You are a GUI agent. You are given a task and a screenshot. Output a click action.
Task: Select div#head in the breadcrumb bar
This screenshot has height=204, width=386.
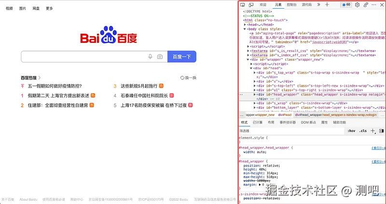[285, 115]
